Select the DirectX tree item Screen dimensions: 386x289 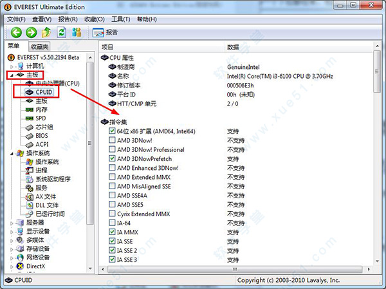(30, 266)
